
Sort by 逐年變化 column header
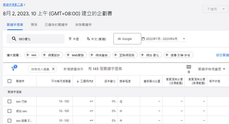point(110,81)
